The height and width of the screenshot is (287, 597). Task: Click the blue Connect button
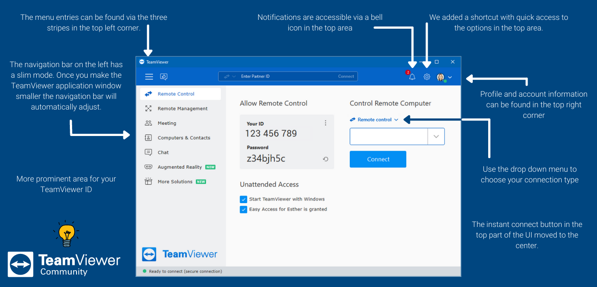pyautogui.click(x=378, y=159)
